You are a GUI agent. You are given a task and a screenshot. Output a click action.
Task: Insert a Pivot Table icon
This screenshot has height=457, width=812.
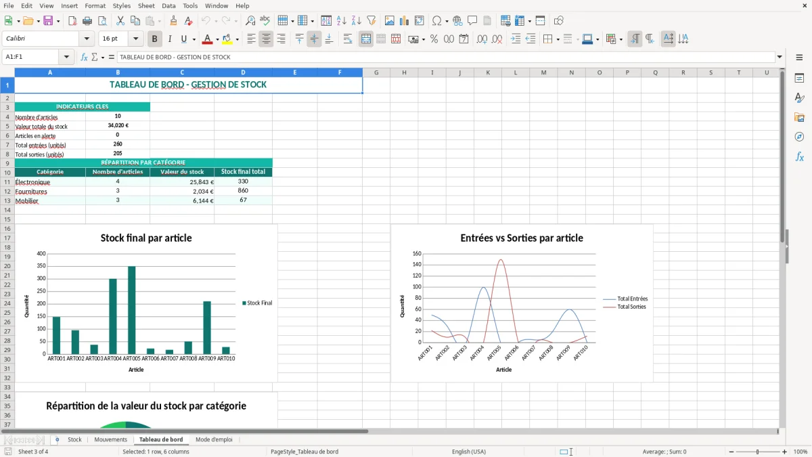tap(420, 21)
